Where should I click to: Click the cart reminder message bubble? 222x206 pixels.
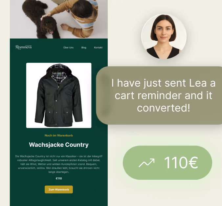(x=159, y=95)
